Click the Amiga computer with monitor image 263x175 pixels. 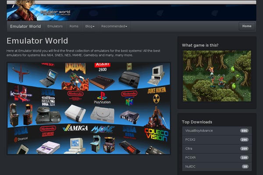point(75,145)
